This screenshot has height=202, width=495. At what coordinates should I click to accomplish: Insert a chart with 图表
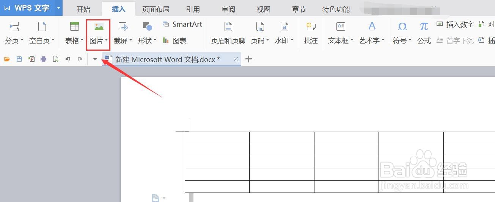(x=174, y=40)
